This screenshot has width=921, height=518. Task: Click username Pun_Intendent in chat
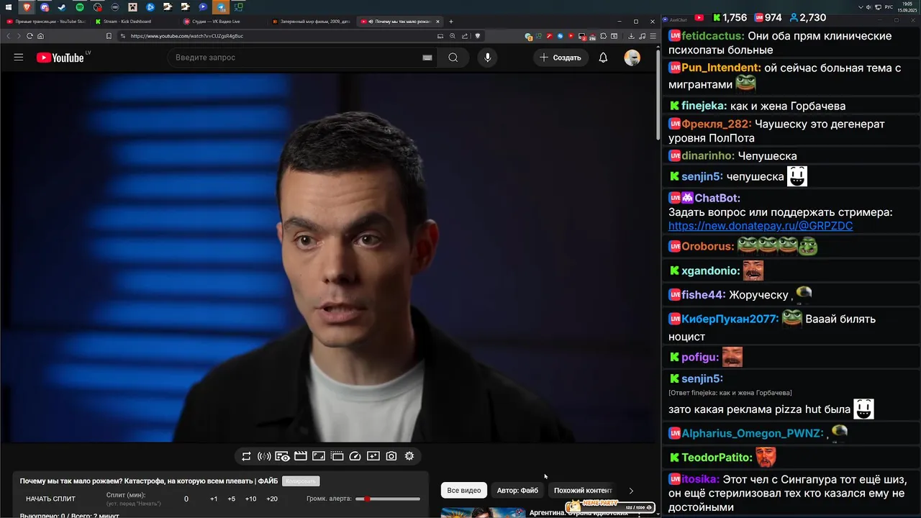tap(720, 68)
